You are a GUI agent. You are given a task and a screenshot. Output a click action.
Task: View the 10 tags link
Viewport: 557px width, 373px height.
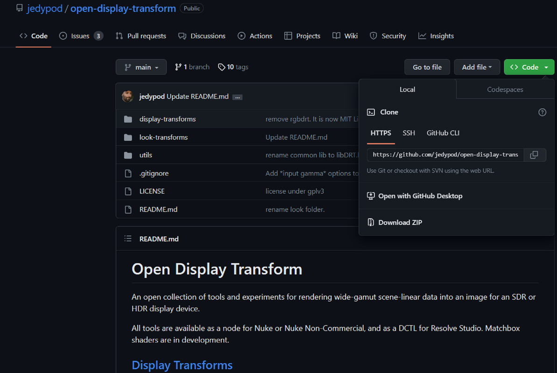tap(233, 67)
